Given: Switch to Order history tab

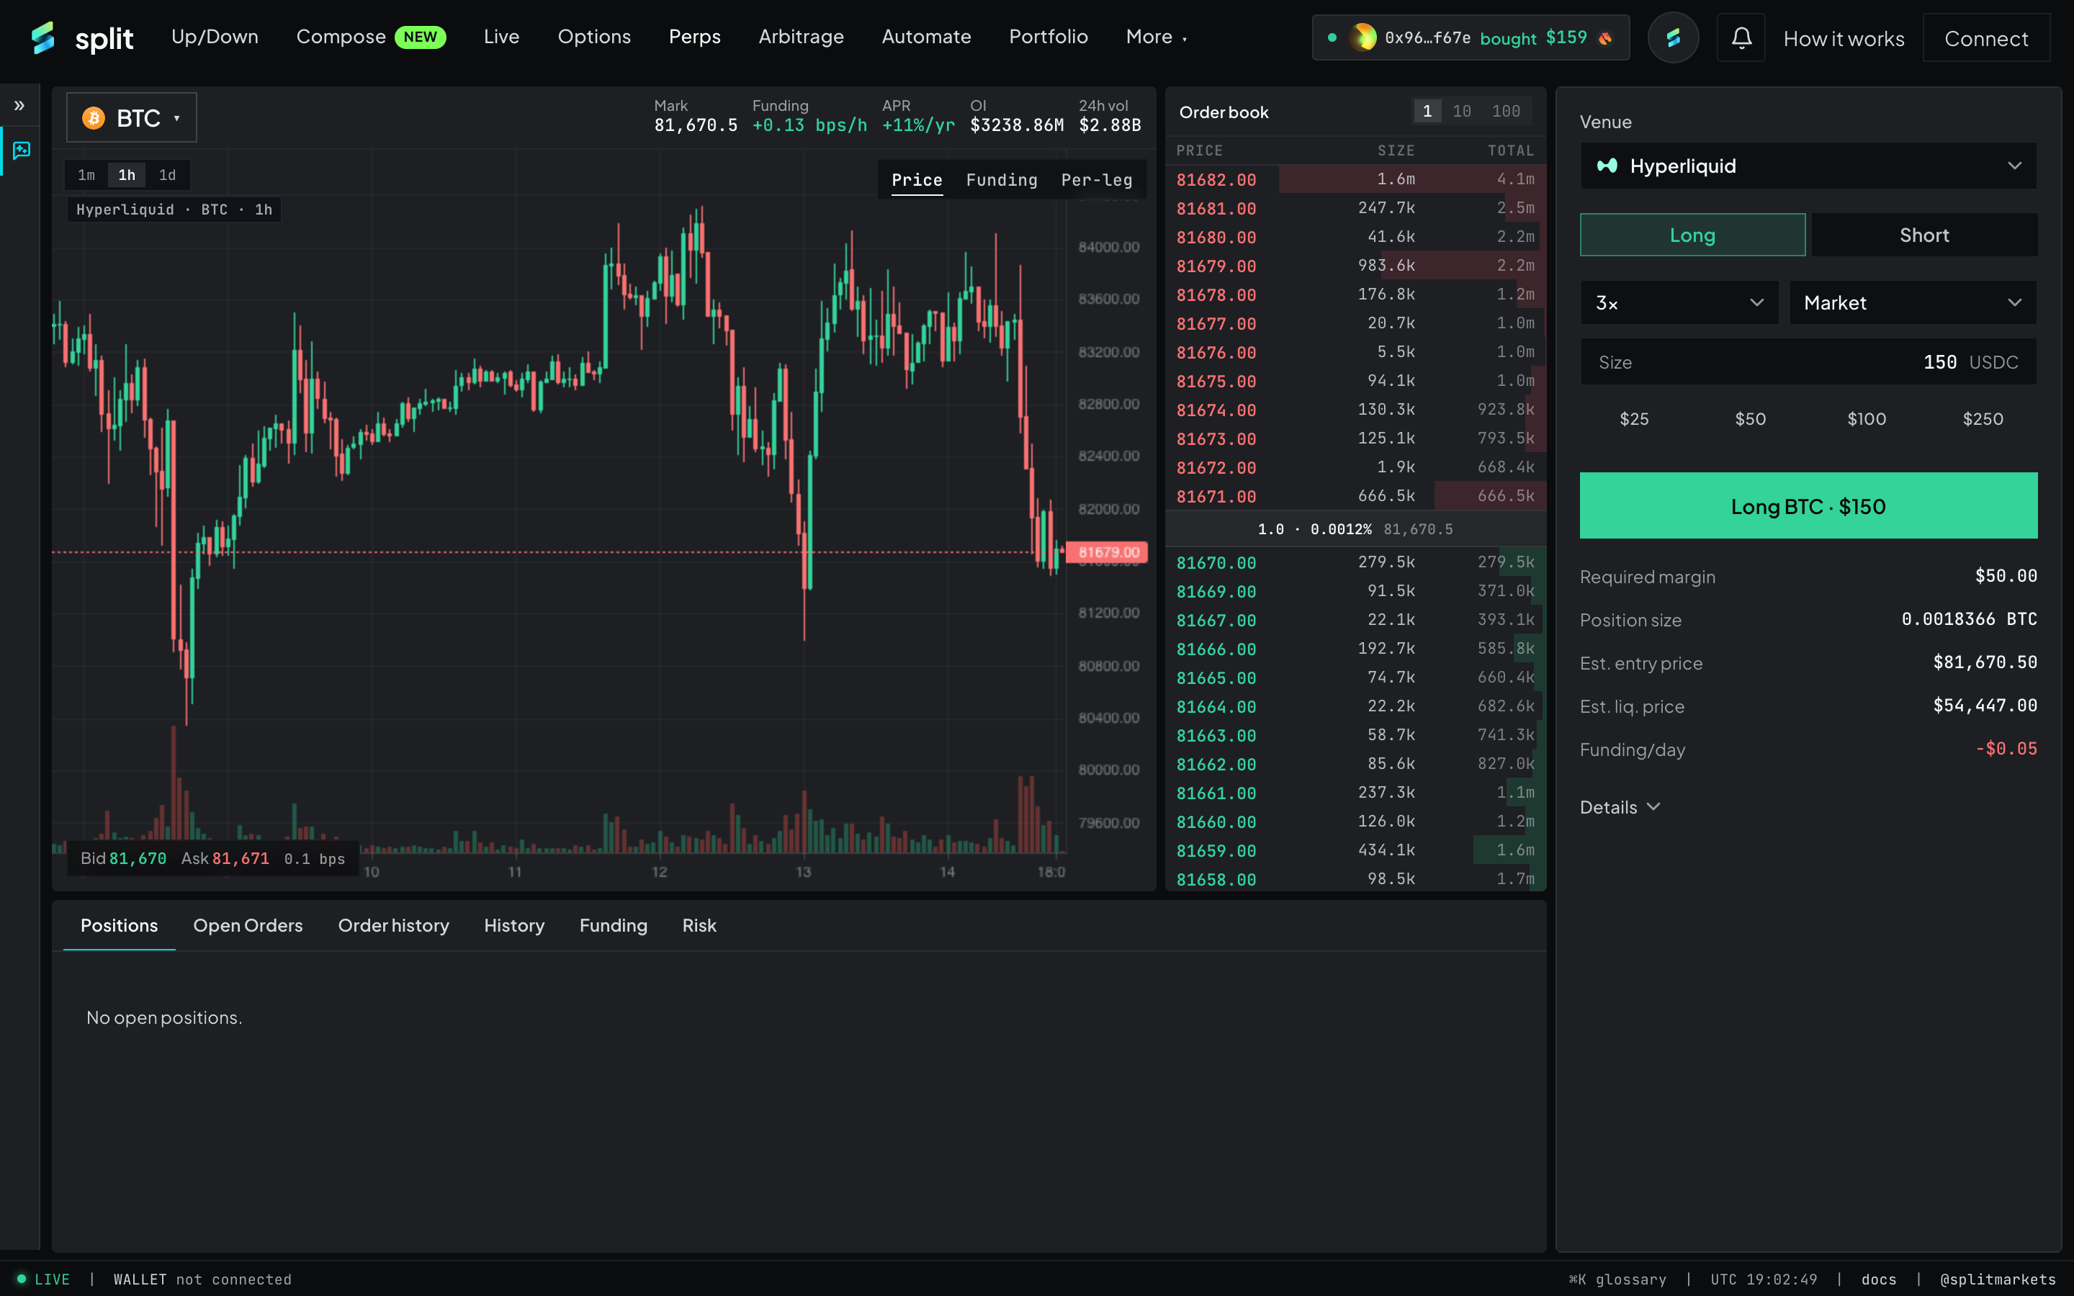Looking at the screenshot, I should click(393, 926).
